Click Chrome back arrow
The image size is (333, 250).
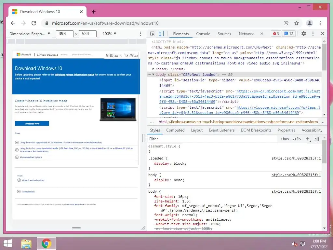tap(13, 23)
